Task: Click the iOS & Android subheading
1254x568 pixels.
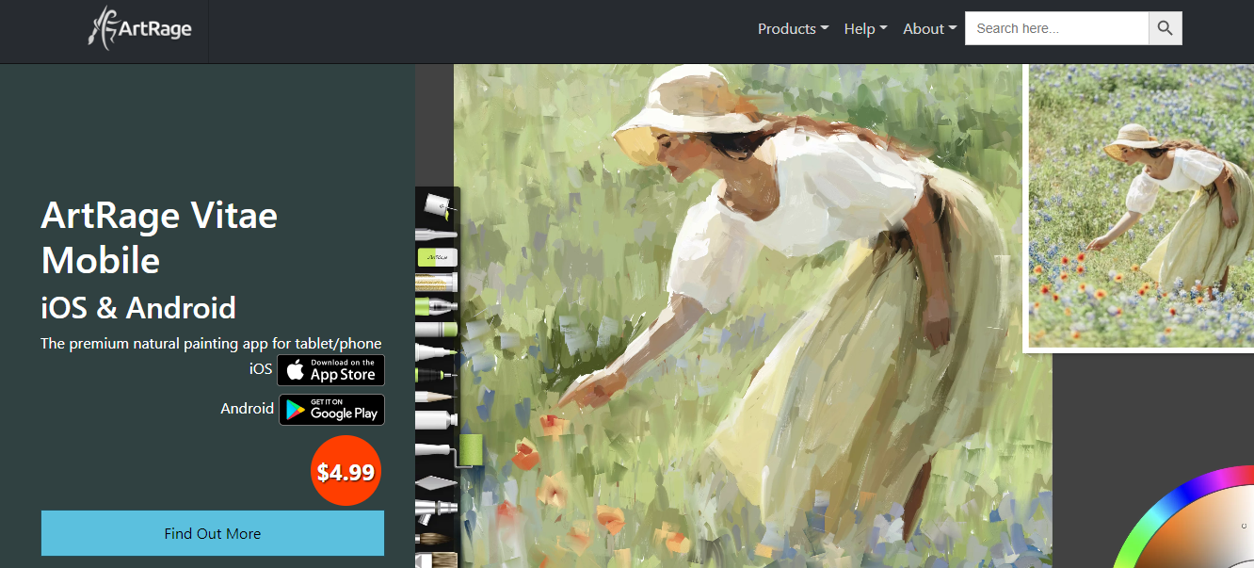Action: click(x=138, y=307)
